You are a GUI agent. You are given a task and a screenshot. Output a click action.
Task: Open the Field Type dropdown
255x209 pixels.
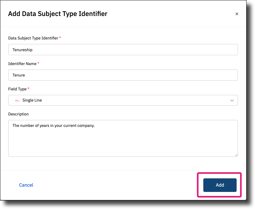point(123,100)
